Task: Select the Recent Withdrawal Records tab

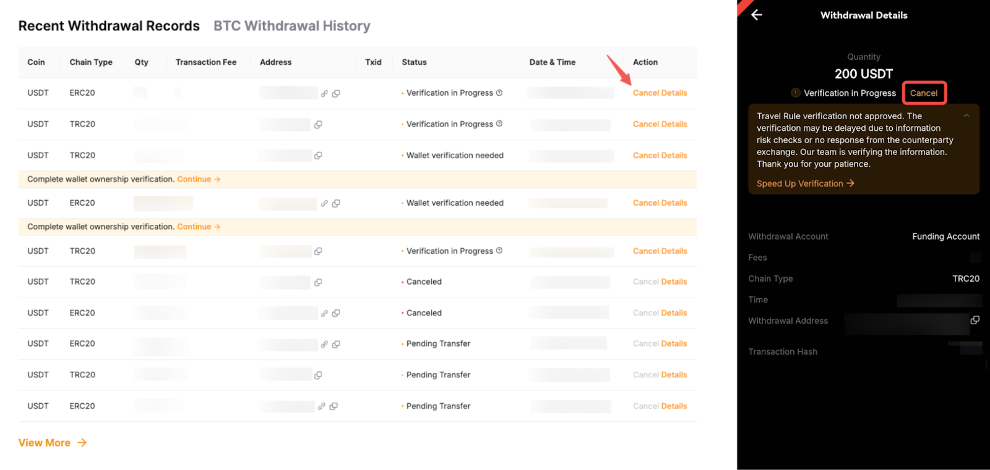Action: [109, 26]
